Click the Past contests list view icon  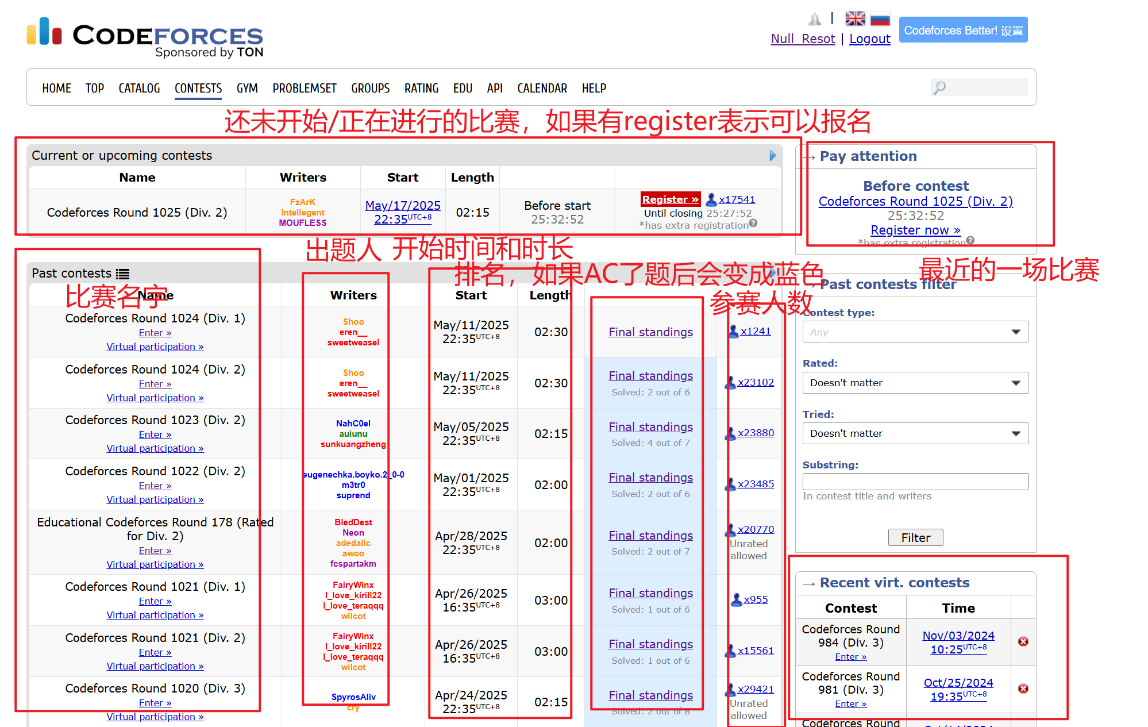[x=123, y=274]
